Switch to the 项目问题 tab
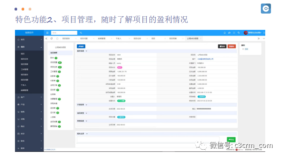282x158 pixels. click(x=84, y=39)
